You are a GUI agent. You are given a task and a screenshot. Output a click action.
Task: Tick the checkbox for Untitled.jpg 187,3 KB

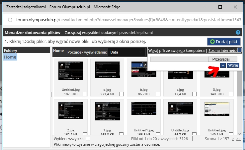click(85, 94)
